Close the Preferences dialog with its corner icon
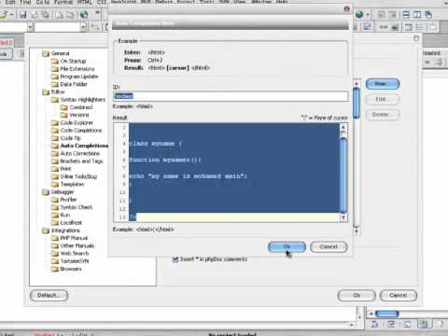Screen dimensions: 448x336 pyautogui.click(x=416, y=38)
